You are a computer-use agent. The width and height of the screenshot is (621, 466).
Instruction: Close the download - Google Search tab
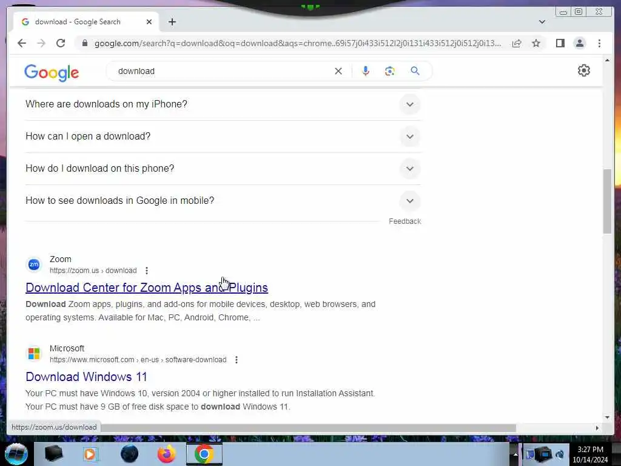click(149, 22)
